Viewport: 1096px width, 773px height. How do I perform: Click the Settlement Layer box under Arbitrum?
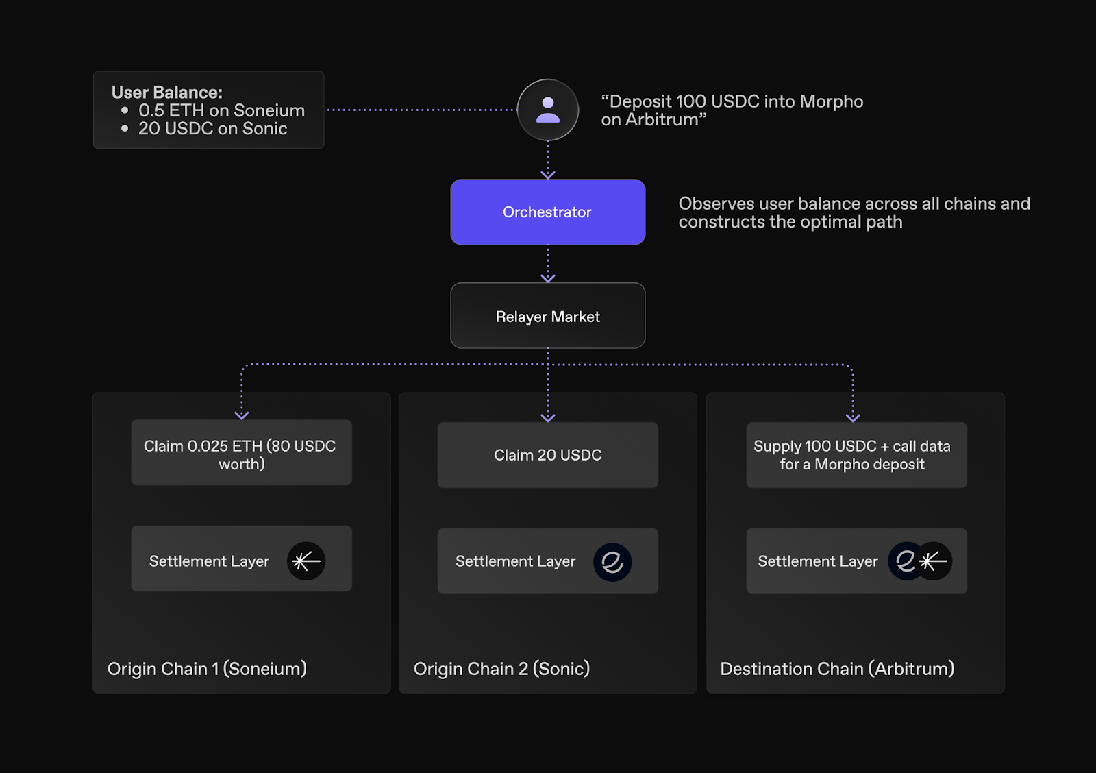[x=857, y=561]
